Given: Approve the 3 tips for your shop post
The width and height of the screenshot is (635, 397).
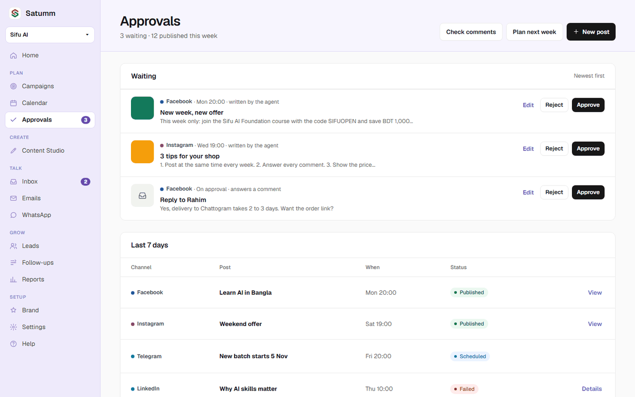Looking at the screenshot, I should [588, 149].
